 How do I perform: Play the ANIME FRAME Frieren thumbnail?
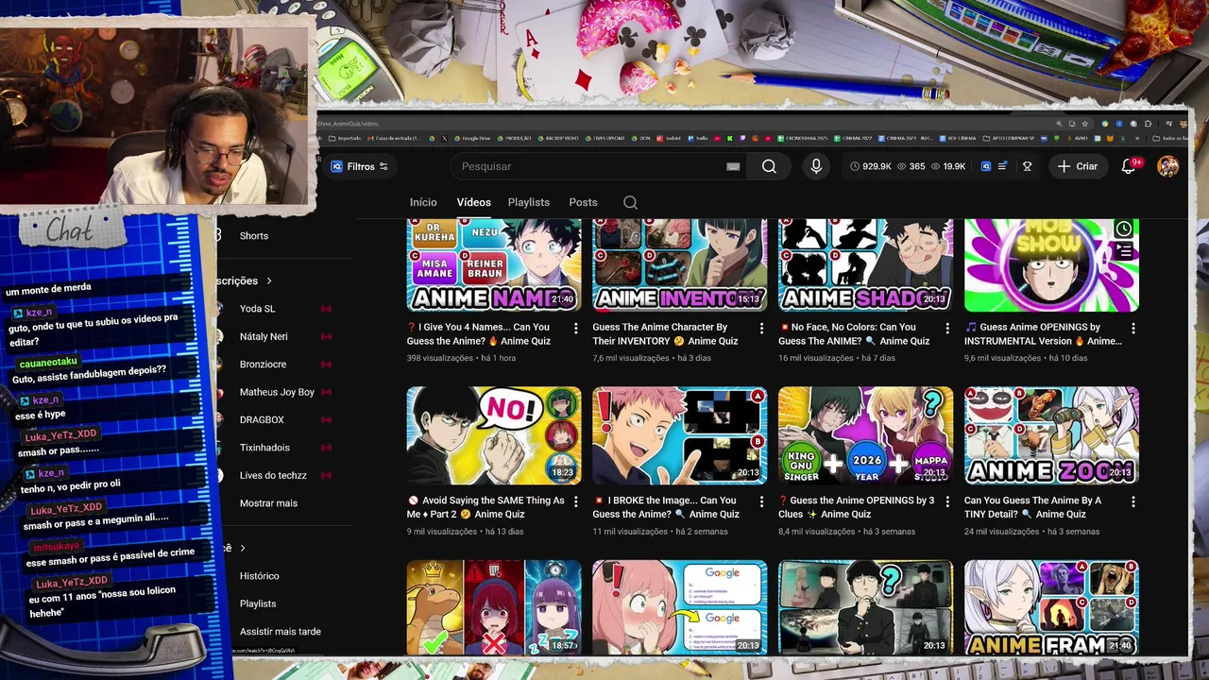pyautogui.click(x=1051, y=607)
